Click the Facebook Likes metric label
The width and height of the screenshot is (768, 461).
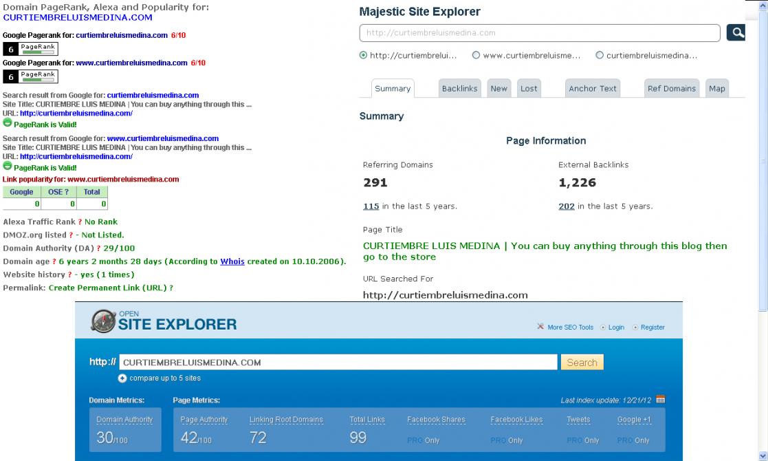tap(516, 420)
